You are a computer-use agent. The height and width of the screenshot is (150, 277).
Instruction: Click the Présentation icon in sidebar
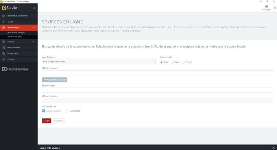tap(3, 53)
